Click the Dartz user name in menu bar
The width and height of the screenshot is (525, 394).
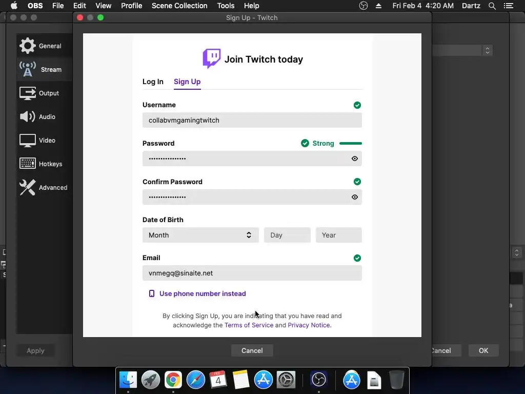coord(471,6)
